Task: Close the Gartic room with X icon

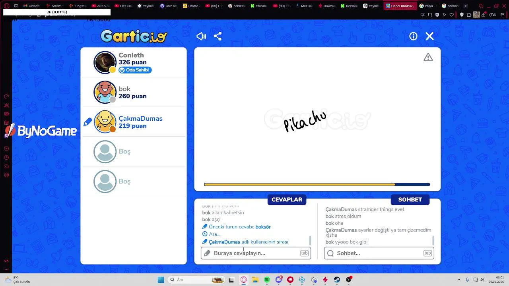Action: [x=429, y=36]
